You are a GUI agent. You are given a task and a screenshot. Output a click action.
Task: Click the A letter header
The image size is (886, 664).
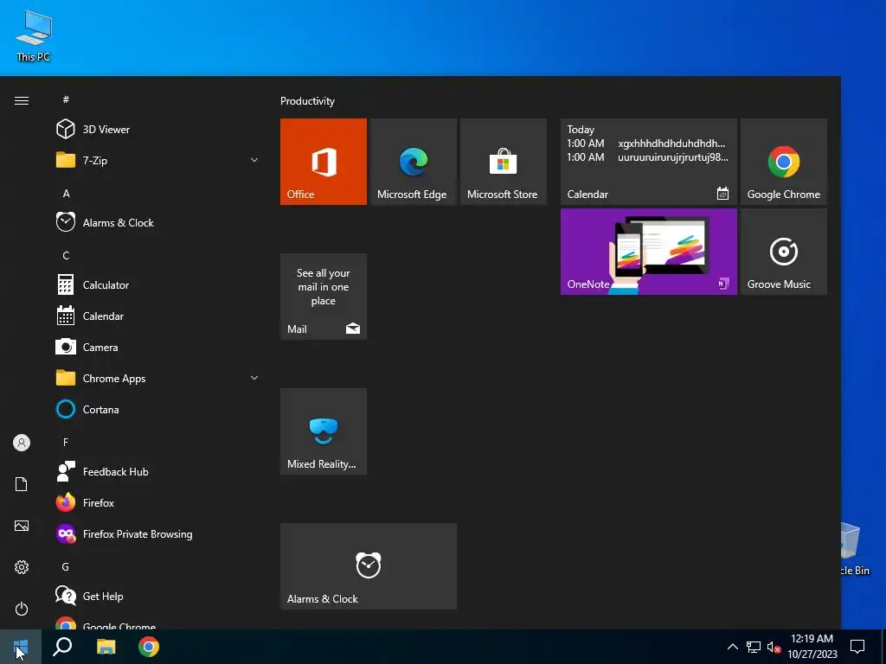point(66,193)
